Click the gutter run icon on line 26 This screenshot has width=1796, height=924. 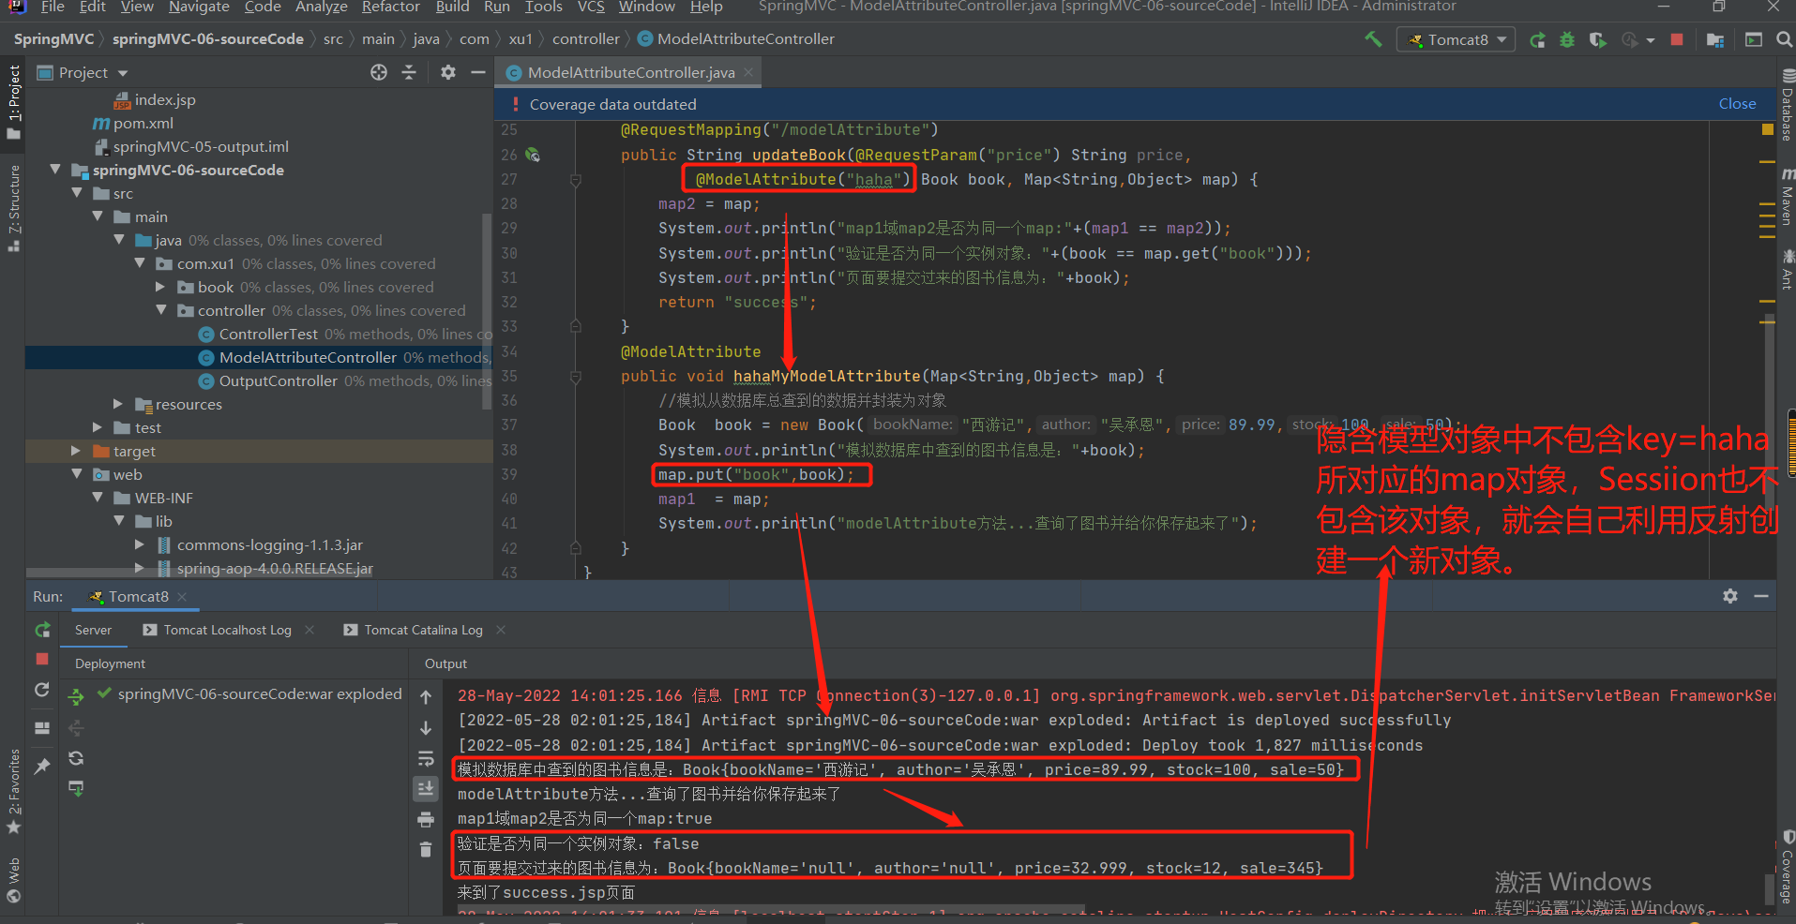tap(533, 155)
